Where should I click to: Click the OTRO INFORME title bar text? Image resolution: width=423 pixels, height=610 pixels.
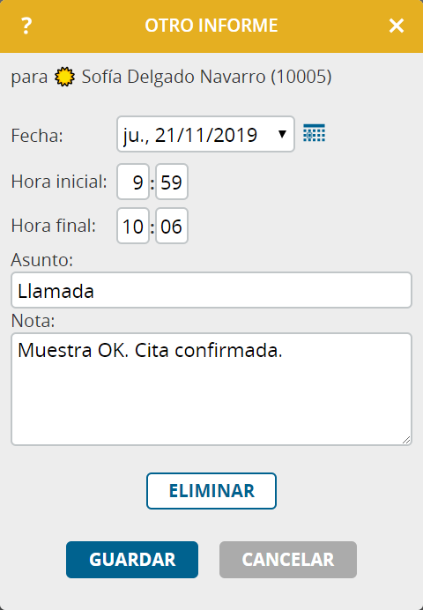[211, 26]
